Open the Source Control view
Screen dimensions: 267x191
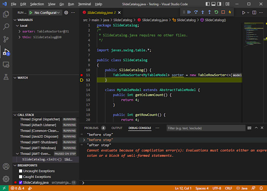point(6,39)
